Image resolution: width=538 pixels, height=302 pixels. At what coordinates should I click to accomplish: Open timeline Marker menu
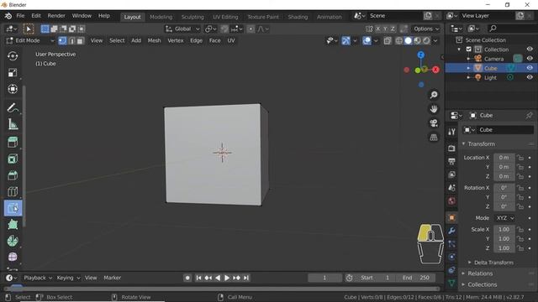[x=112, y=278]
